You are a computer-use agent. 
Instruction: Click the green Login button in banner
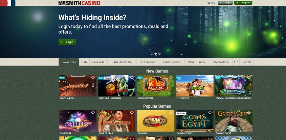[67, 42]
